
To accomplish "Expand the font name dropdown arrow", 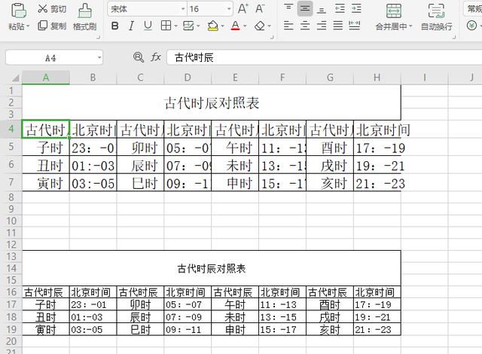I will tap(183, 9).
